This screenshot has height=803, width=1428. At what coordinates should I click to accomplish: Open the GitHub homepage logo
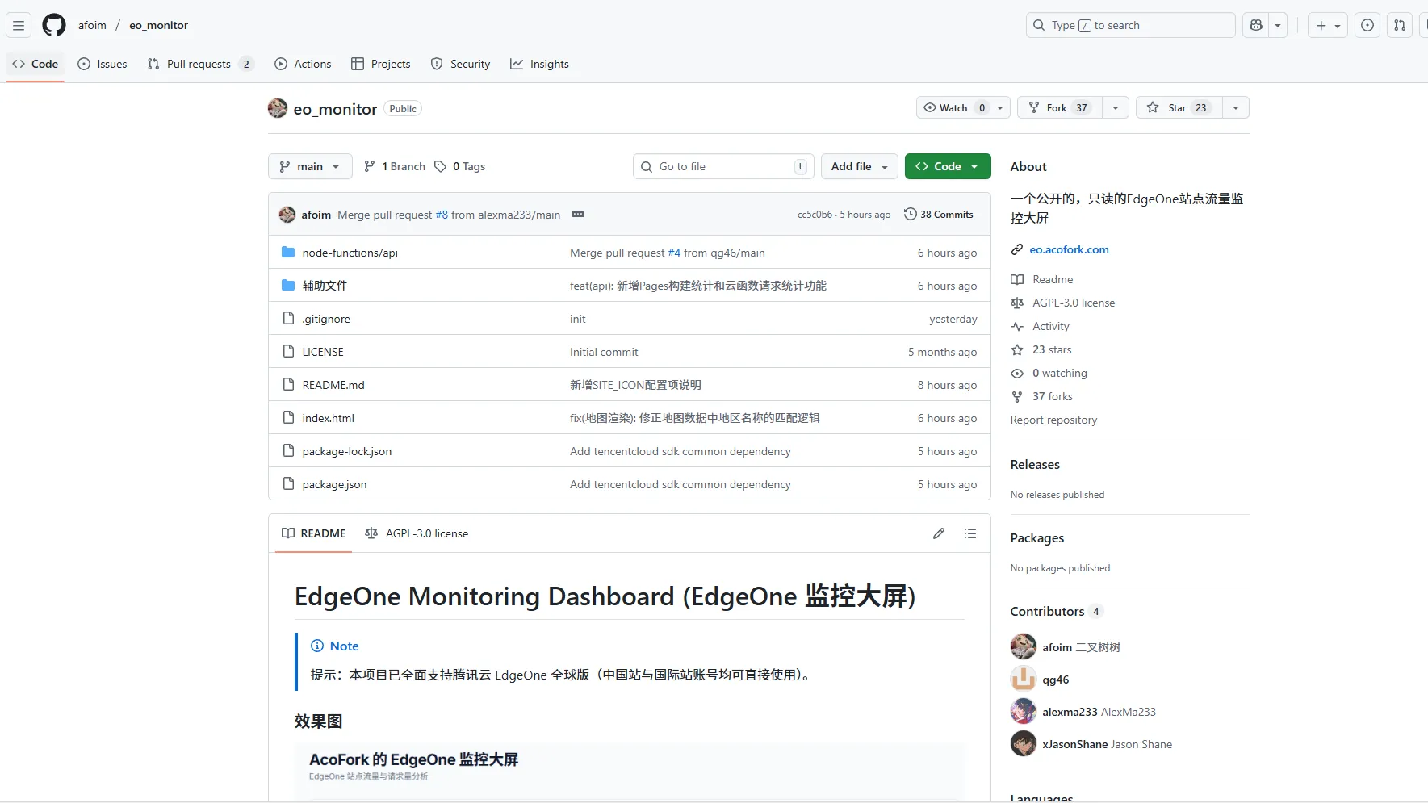click(54, 25)
